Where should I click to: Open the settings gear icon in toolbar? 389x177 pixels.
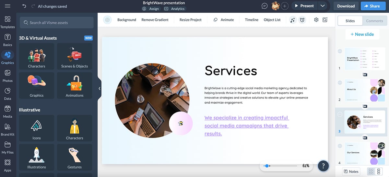point(316,20)
